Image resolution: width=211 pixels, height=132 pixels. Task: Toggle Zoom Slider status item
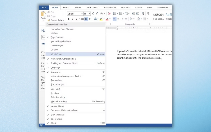tap(75, 119)
